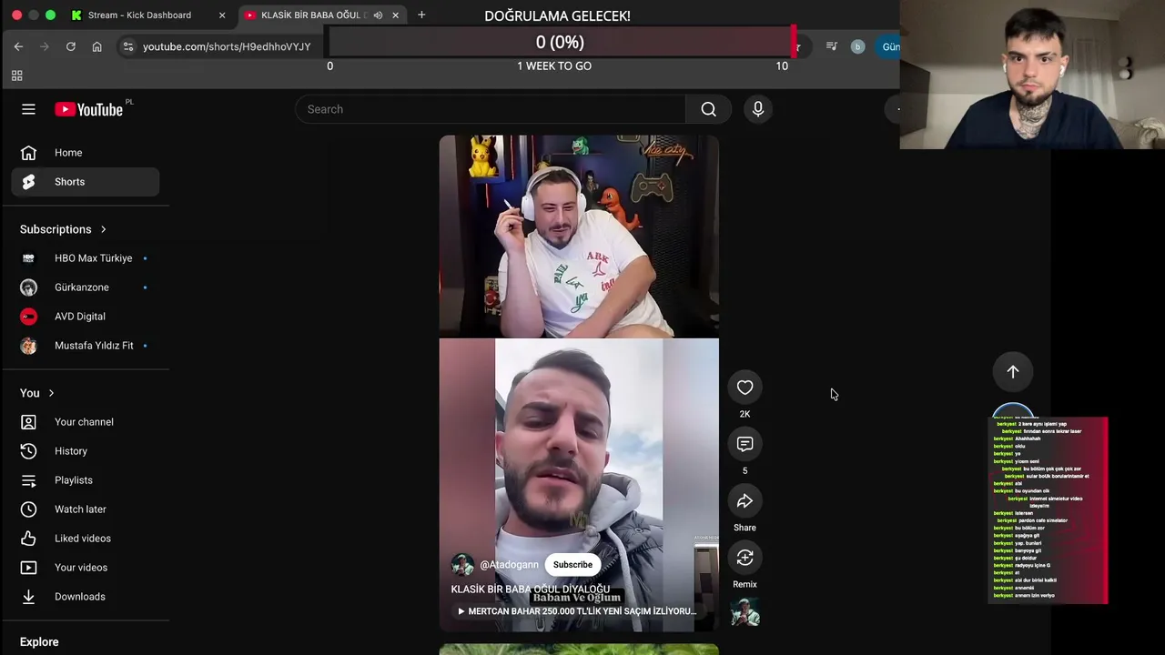Viewport: 1165px width, 655px height.
Task: Select the KLASİK BİR BABA OĞUL tab
Action: point(322,15)
